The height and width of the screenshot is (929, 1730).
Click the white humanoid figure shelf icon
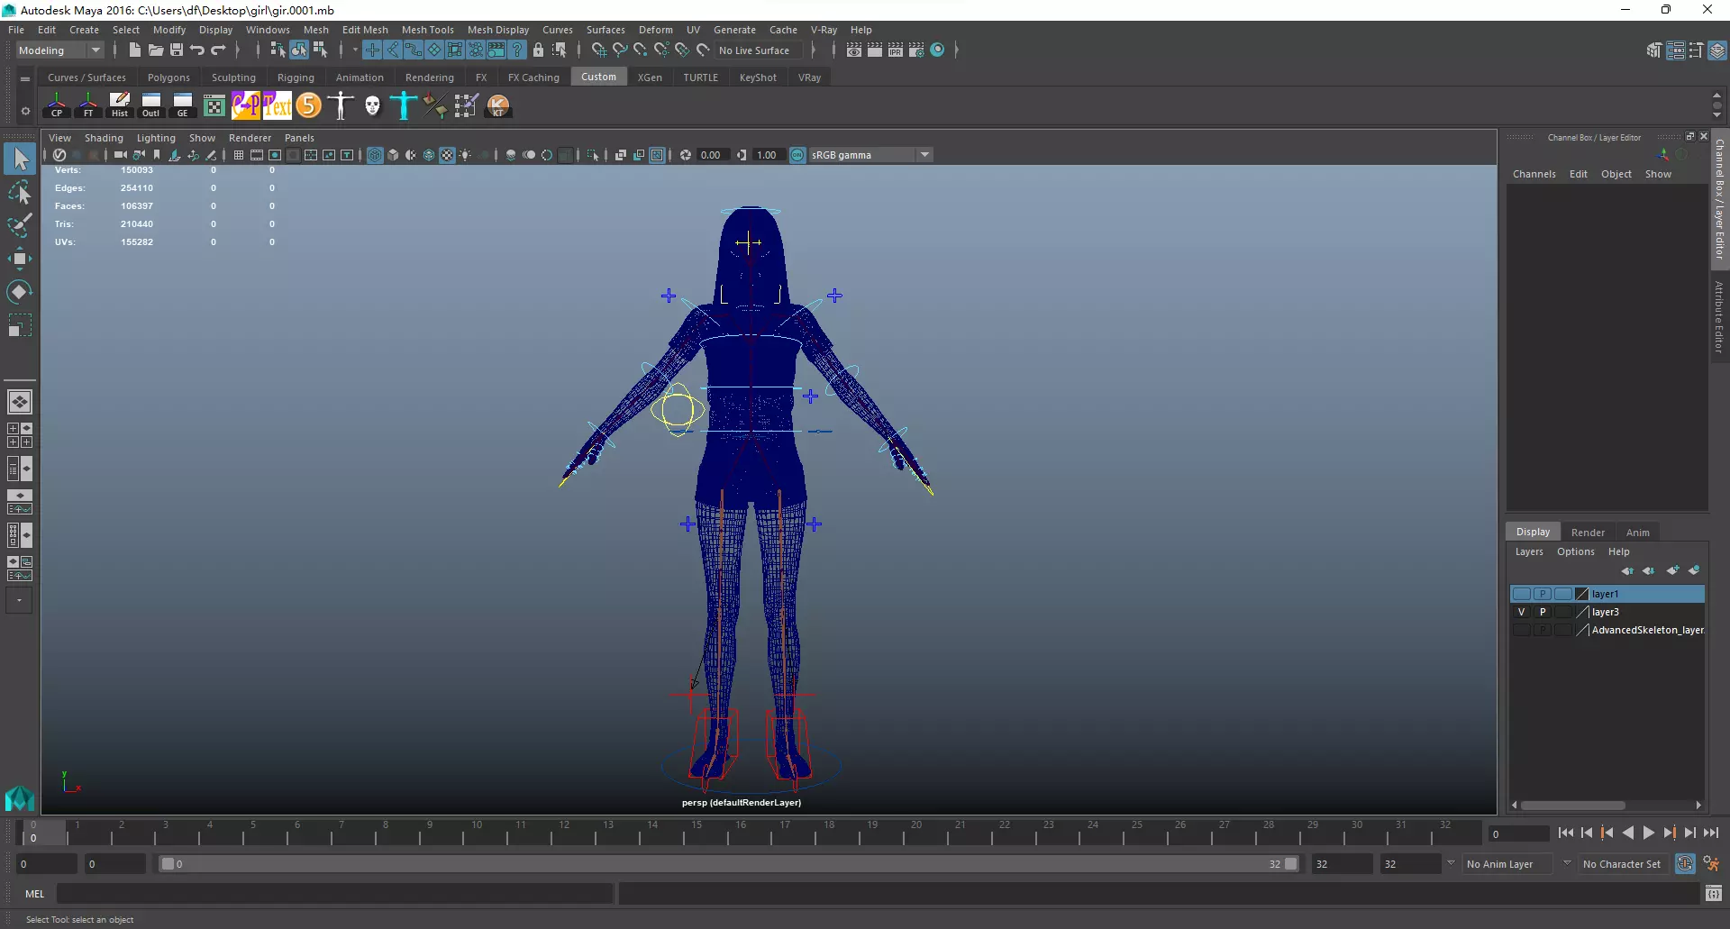341,105
